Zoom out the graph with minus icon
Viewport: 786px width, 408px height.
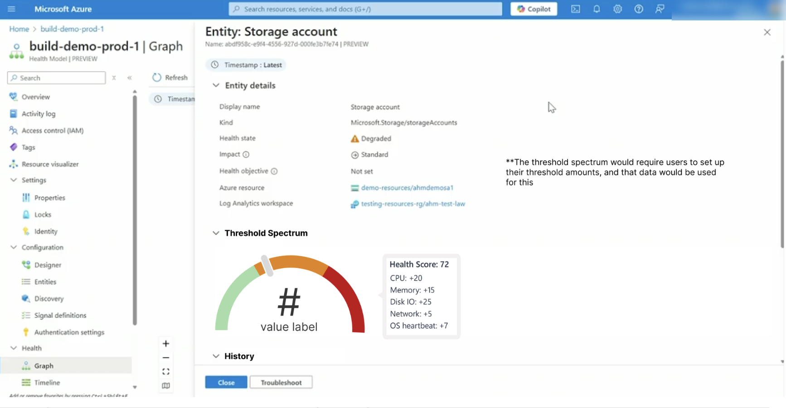[x=166, y=358]
